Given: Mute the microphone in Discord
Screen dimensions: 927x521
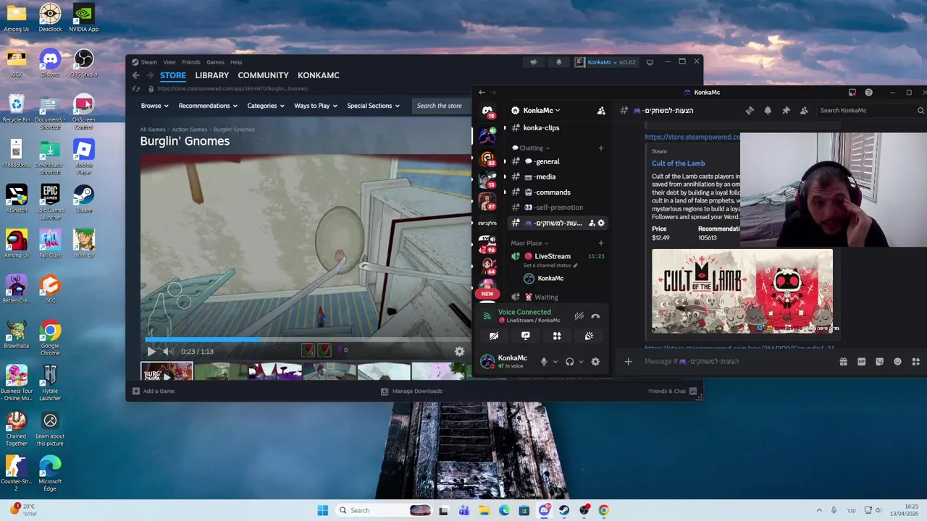Looking at the screenshot, I should tap(544, 362).
